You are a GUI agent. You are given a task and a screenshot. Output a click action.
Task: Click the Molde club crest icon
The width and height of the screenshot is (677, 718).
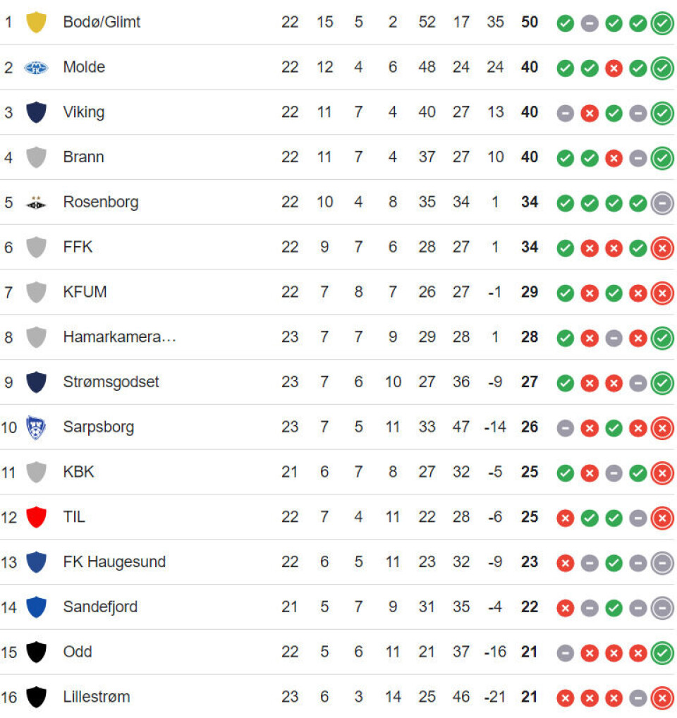pos(36,68)
